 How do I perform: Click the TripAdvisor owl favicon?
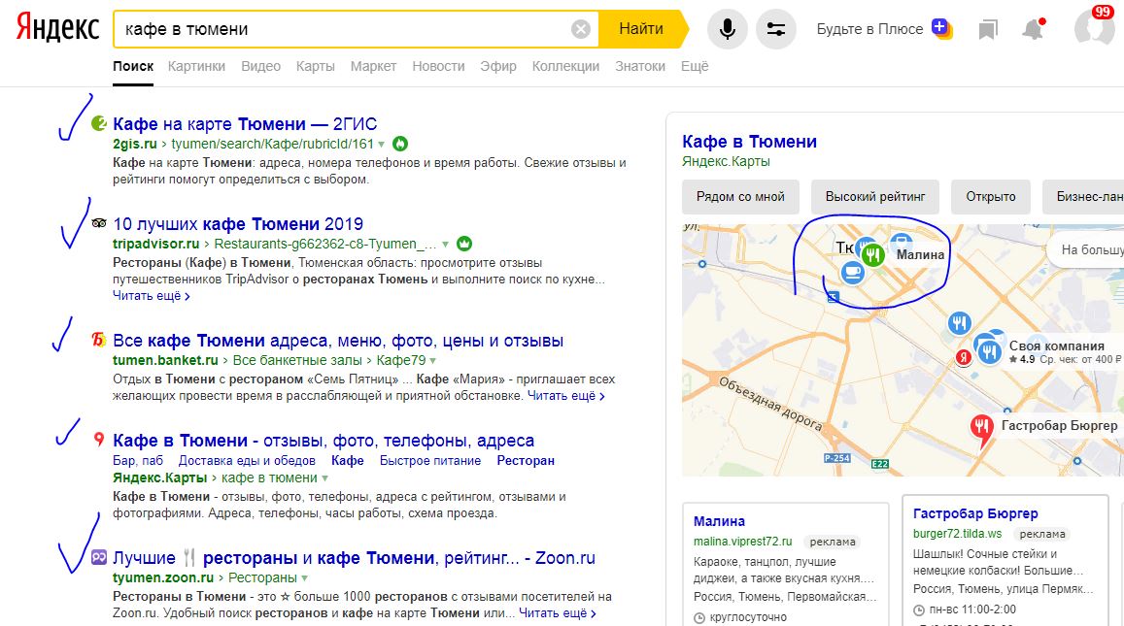pos(99,223)
